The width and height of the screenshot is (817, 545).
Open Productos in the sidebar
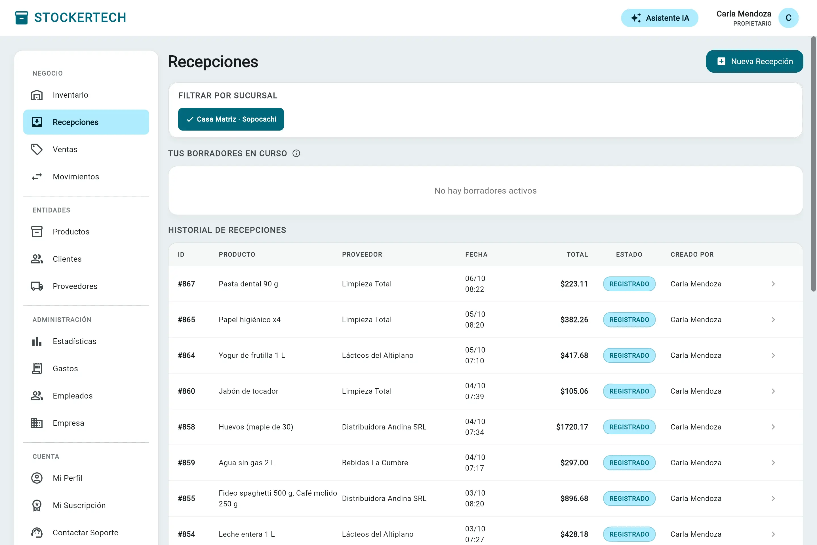pyautogui.click(x=86, y=232)
